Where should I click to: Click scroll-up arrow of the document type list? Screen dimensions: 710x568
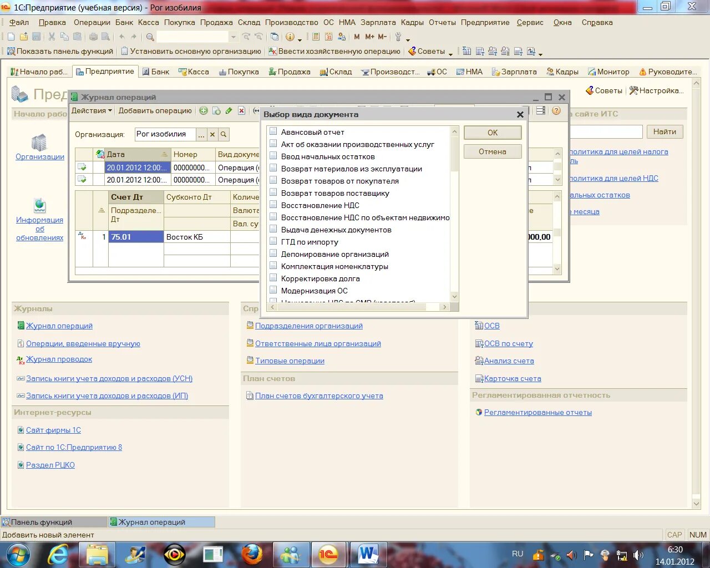point(455,132)
